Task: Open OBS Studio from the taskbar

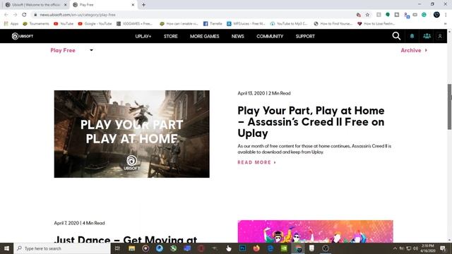Action: click(x=326, y=248)
